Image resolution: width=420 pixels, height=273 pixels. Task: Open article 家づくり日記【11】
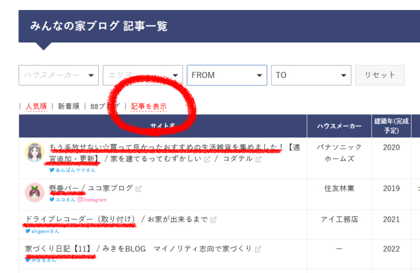pyautogui.click(x=58, y=249)
